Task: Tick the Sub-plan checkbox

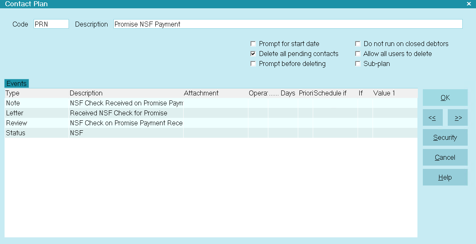Action: [358, 63]
